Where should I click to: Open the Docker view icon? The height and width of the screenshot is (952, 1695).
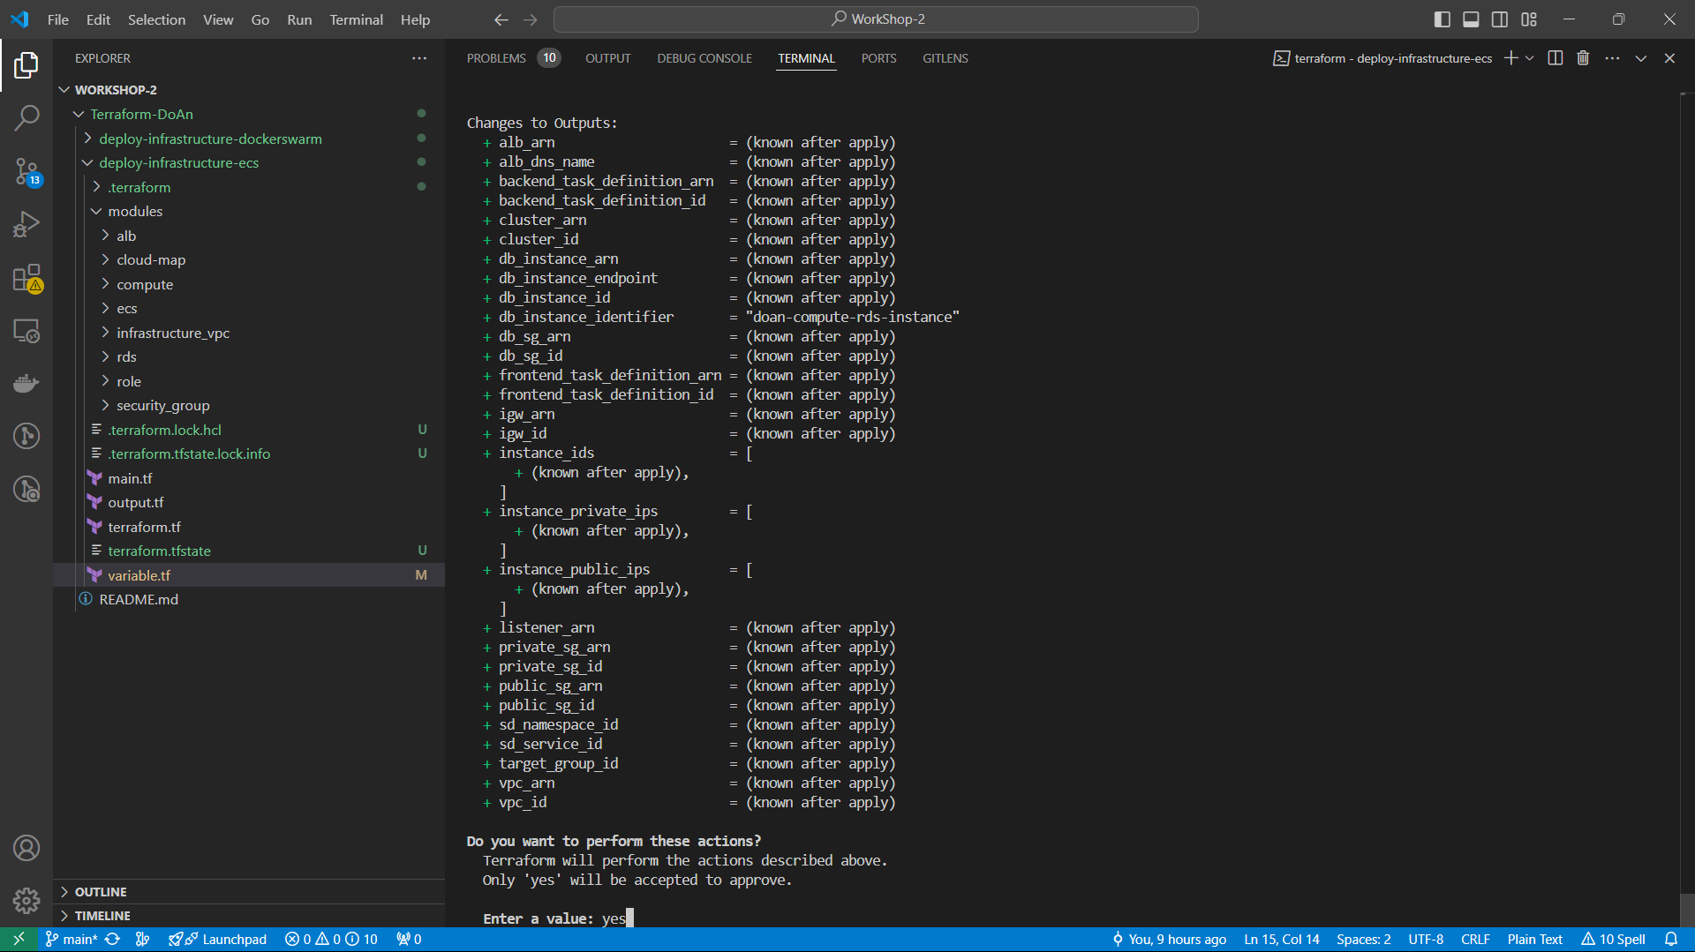(x=26, y=383)
